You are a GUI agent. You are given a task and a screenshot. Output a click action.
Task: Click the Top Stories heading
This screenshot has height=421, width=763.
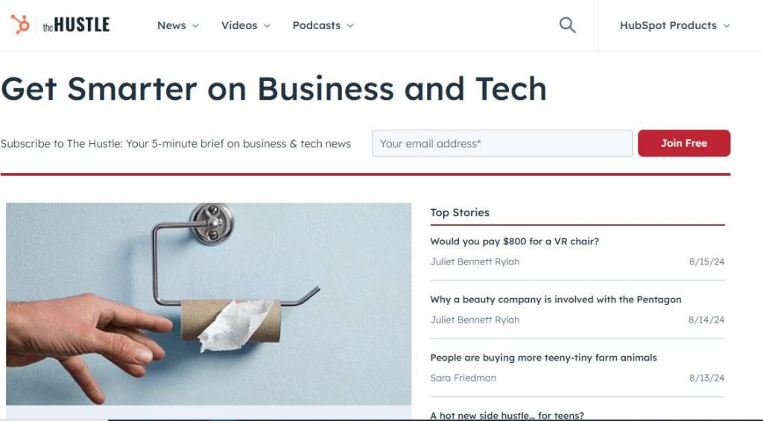[x=460, y=212]
